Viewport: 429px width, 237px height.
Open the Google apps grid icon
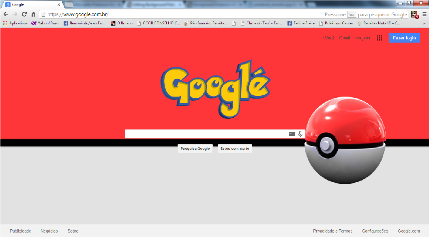point(379,38)
